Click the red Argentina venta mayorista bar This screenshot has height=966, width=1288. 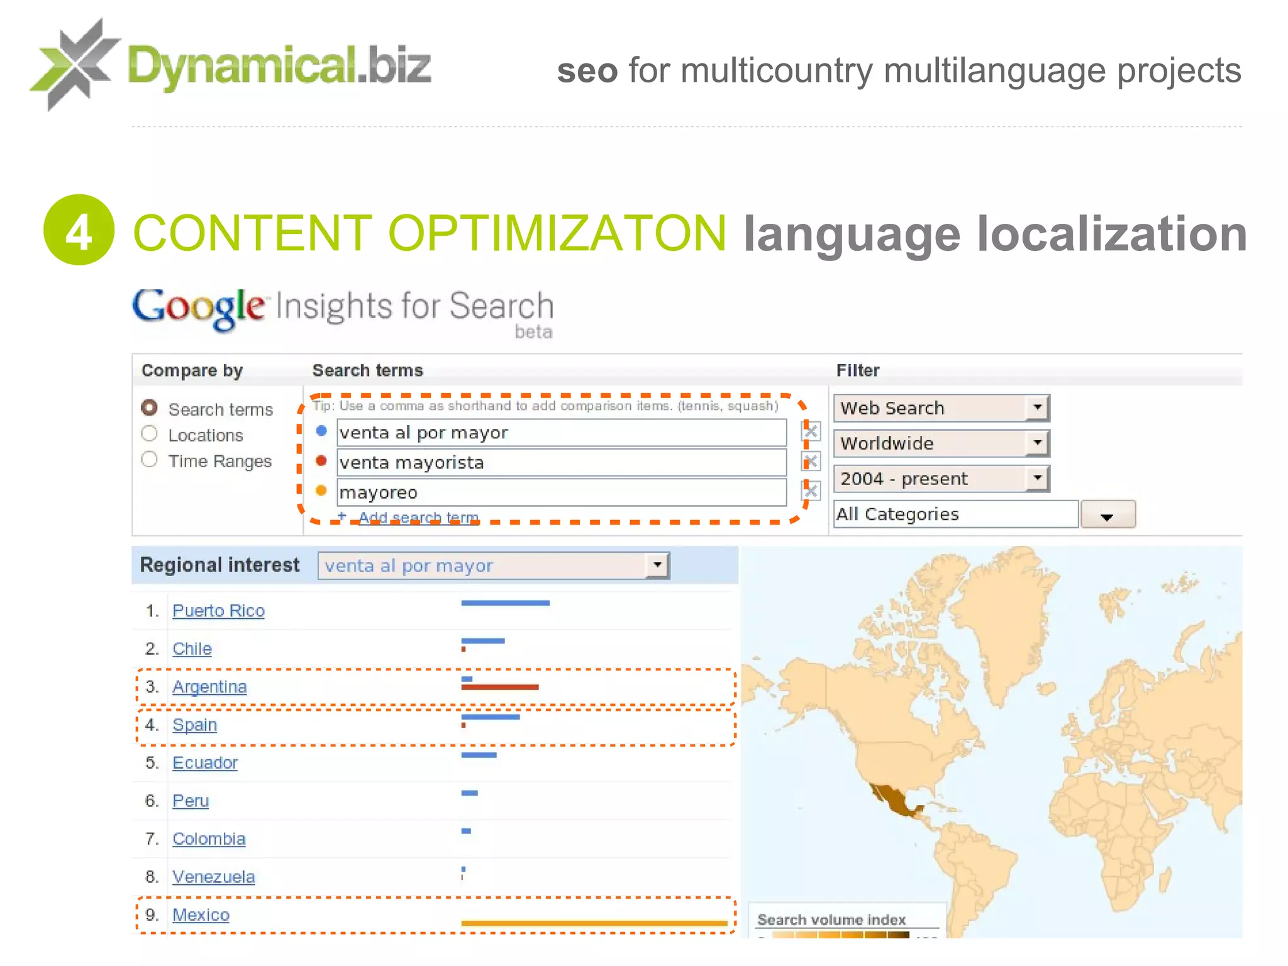(x=500, y=687)
